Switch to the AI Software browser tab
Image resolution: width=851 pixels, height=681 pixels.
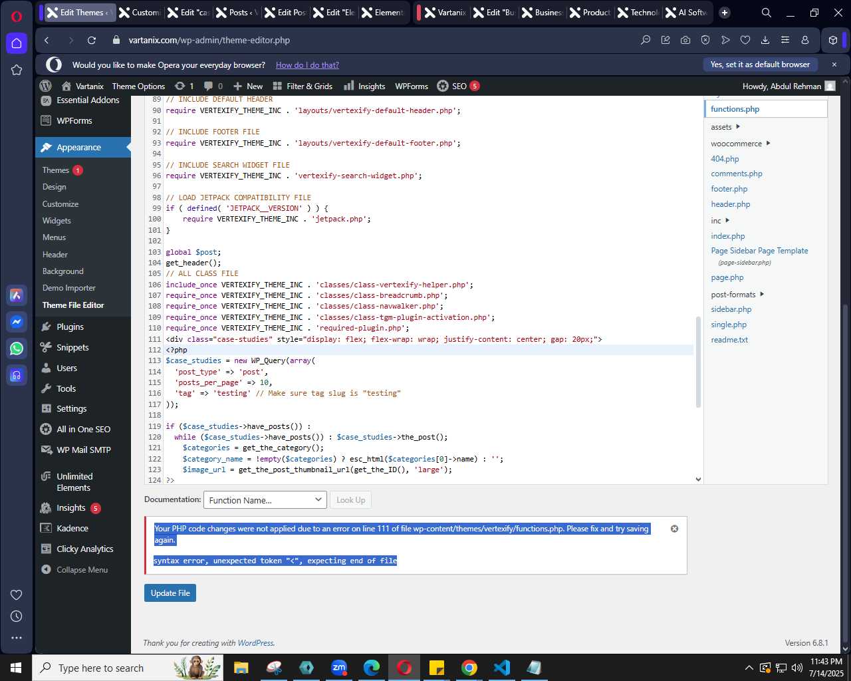coord(686,13)
